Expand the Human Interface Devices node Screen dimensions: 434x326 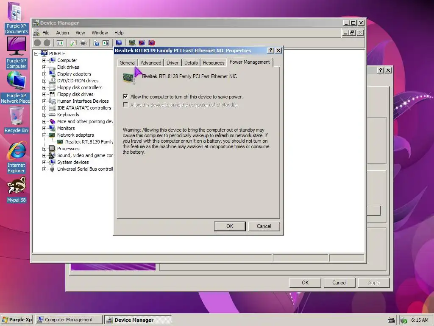click(44, 101)
